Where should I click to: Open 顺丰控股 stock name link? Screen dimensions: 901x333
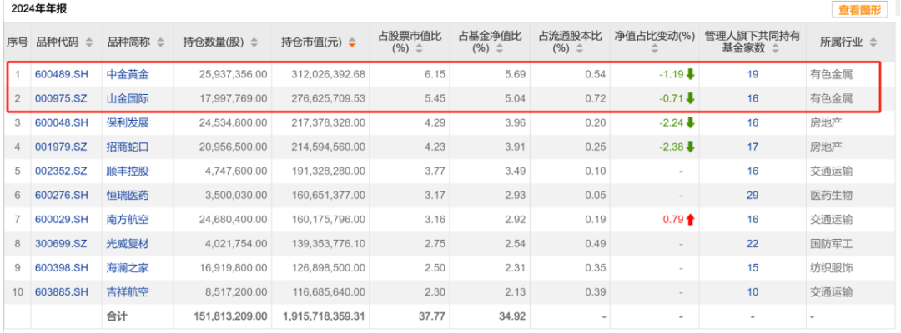pos(128,171)
